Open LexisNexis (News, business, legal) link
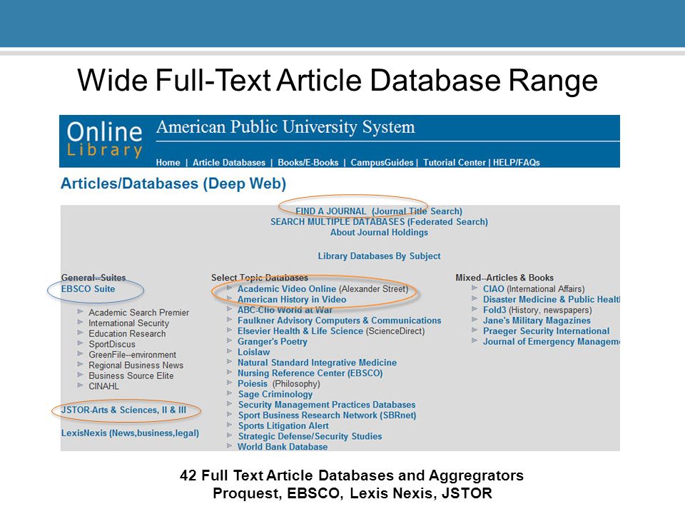 tap(130, 433)
